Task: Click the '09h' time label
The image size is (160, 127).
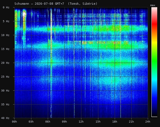Action: coord(64,122)
